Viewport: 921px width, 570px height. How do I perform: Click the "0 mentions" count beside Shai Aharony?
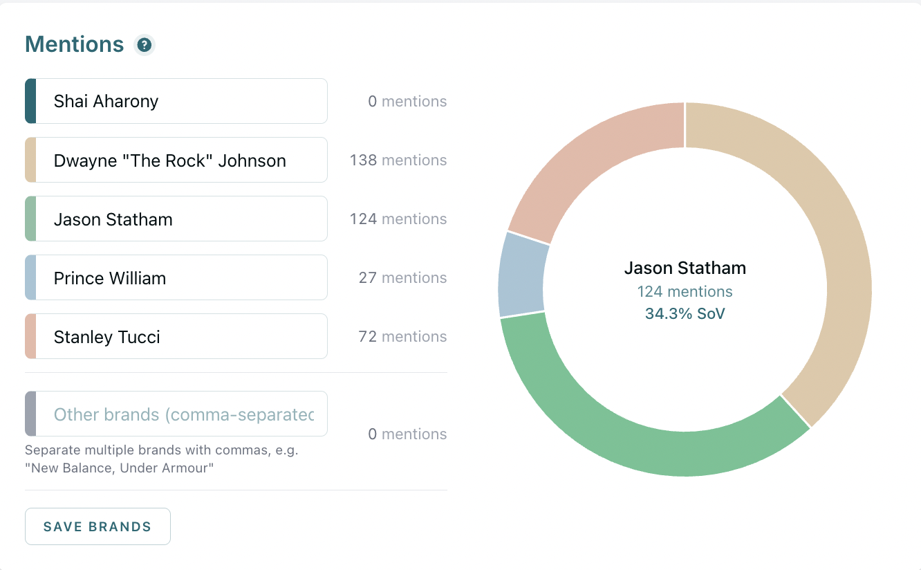tap(407, 101)
